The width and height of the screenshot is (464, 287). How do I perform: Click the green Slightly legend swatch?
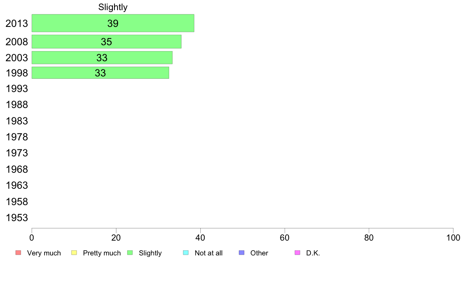pyautogui.click(x=130, y=253)
